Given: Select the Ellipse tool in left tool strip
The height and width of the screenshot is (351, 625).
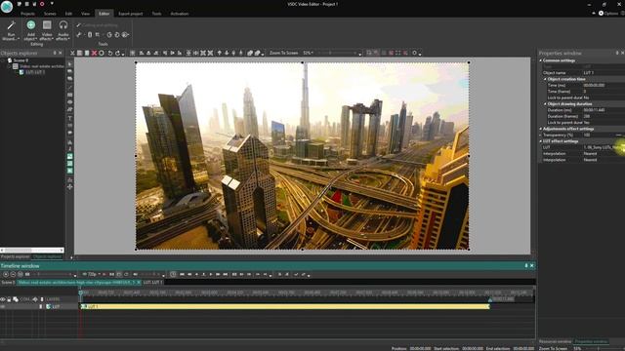Looking at the screenshot, I should 69,102.
